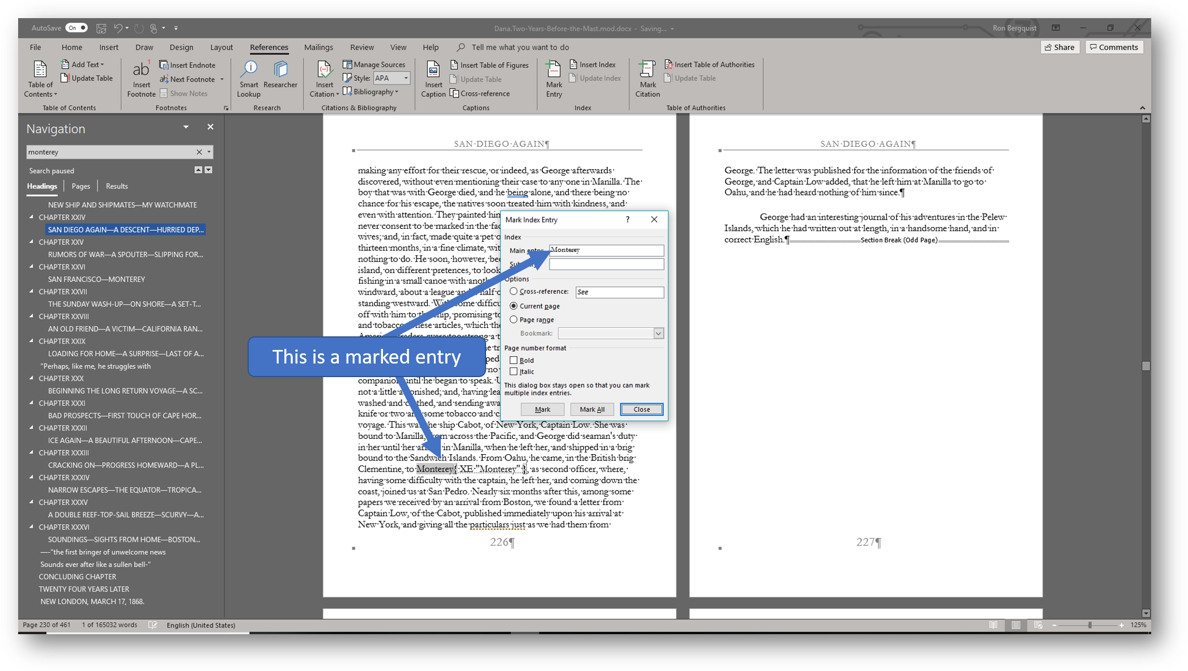Adjust the zoom level slider

tap(1089, 625)
